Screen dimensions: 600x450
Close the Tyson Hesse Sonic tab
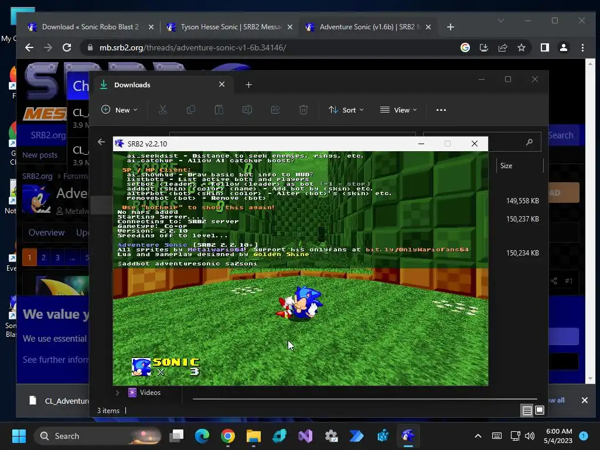coord(289,27)
